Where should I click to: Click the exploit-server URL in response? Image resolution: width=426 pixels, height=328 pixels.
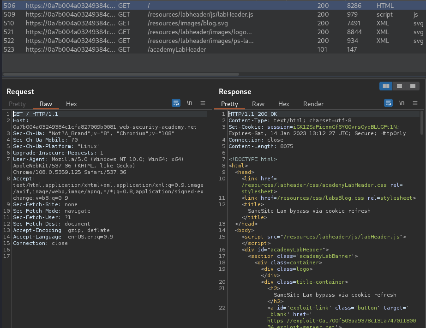(x=342, y=324)
